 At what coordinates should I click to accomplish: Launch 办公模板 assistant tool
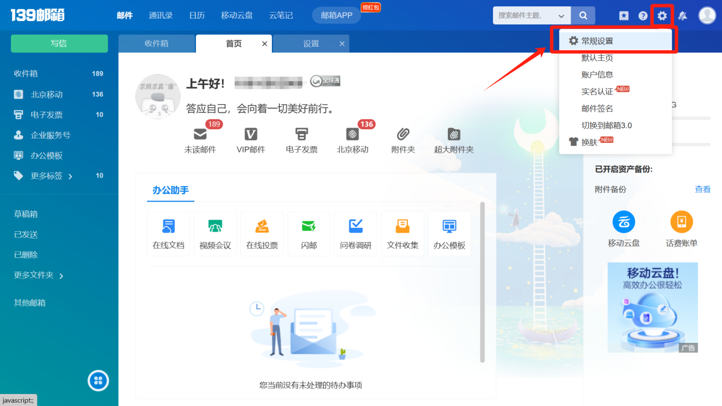(449, 233)
